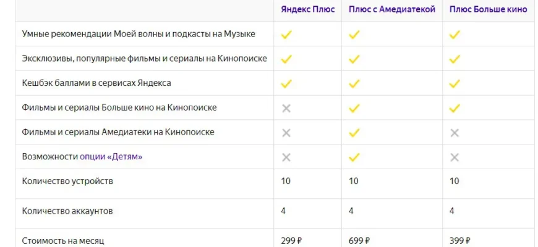
Task: Click Плюс с Амедиатекой checkmark for Кешбэк баллами
Action: pos(354,83)
